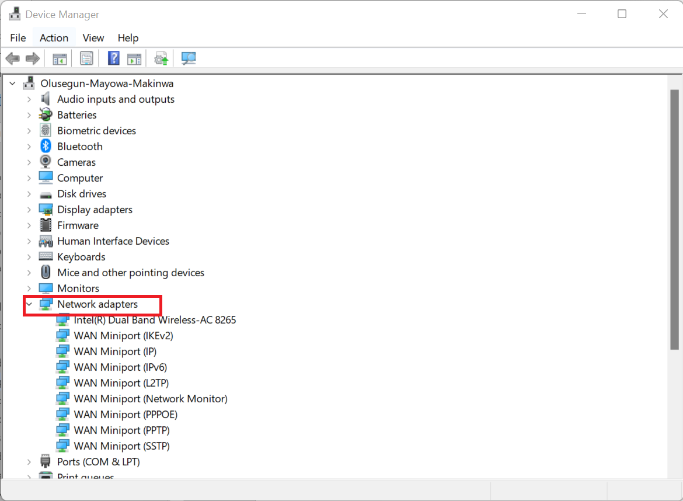Click the Batteries category icon
This screenshot has width=683, height=501.
(46, 115)
